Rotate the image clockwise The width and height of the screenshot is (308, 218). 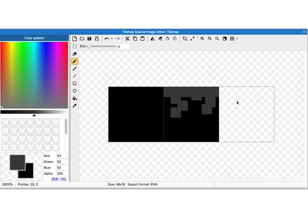[175, 39]
